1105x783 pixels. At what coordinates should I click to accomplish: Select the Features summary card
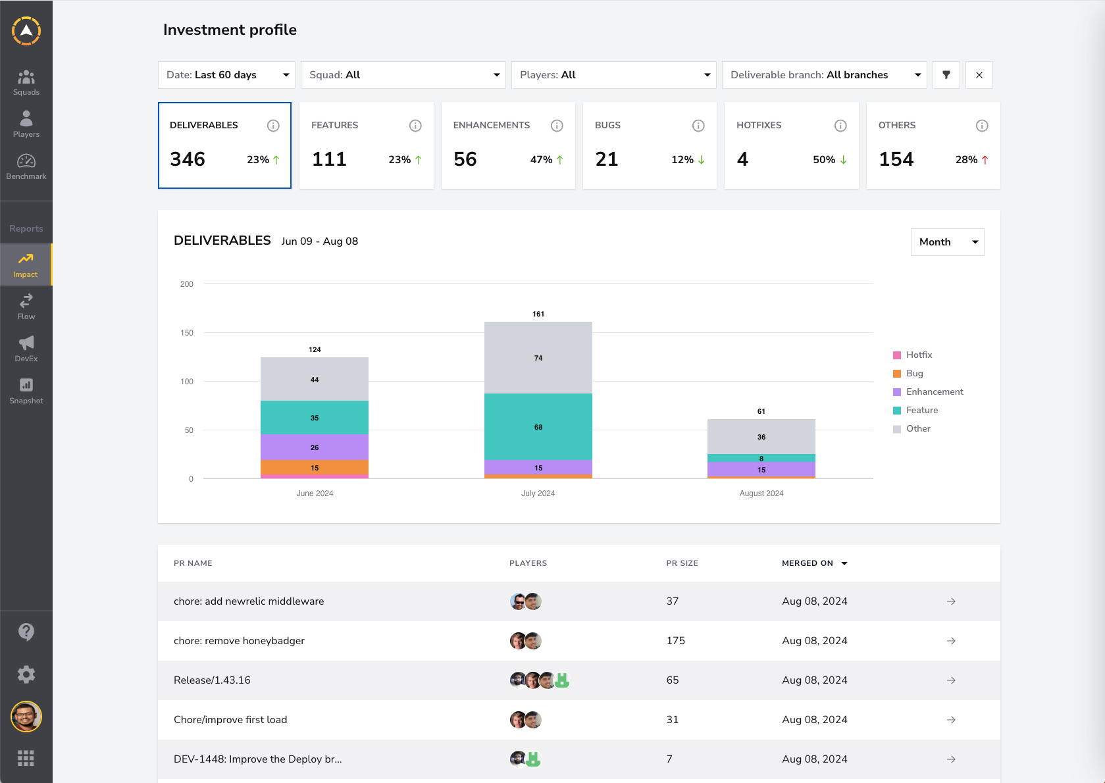pyautogui.click(x=367, y=145)
